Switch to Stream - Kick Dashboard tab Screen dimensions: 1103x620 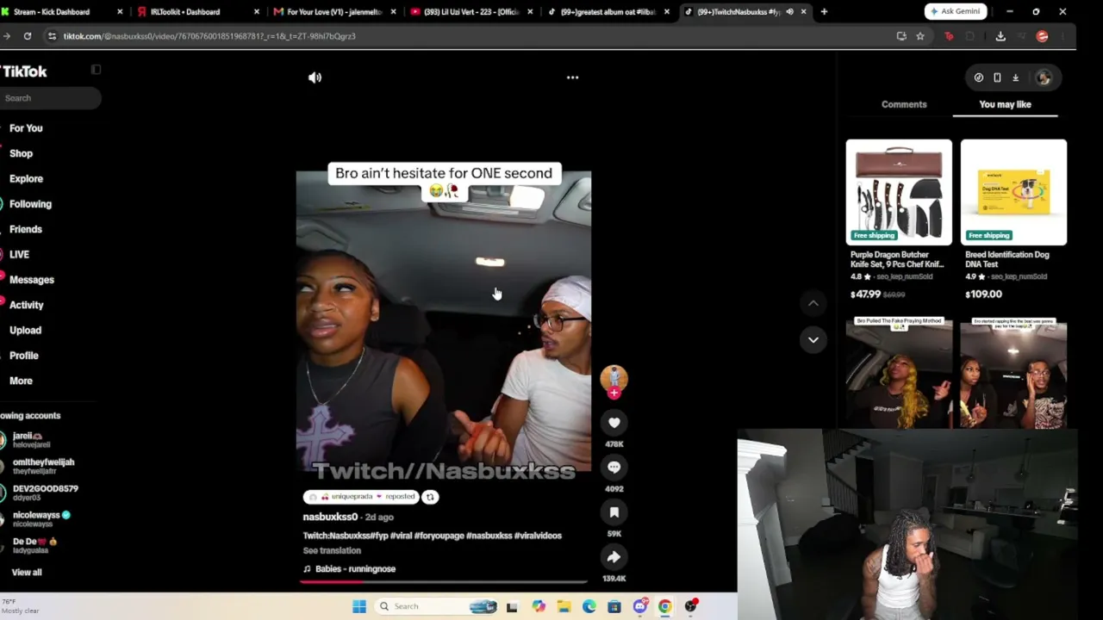click(62, 12)
